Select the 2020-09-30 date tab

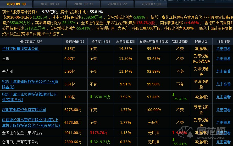(16, 4)
